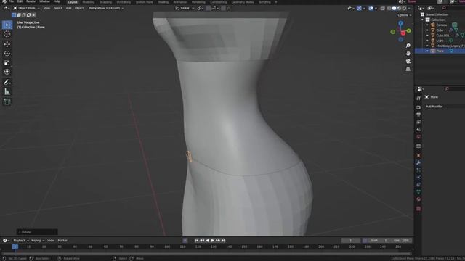This screenshot has width=465, height=261.
Task: Select the Measure tool
Action: 7,92
